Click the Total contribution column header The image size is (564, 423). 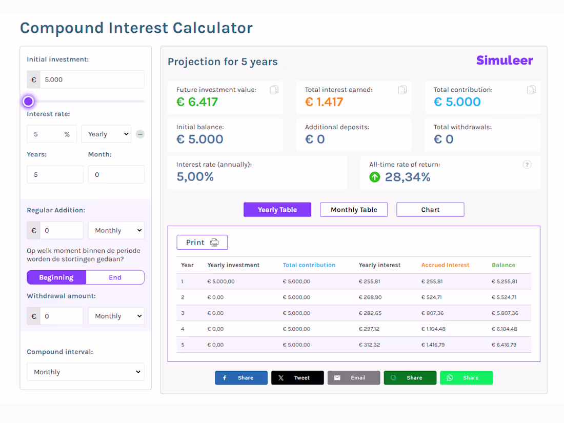309,265
